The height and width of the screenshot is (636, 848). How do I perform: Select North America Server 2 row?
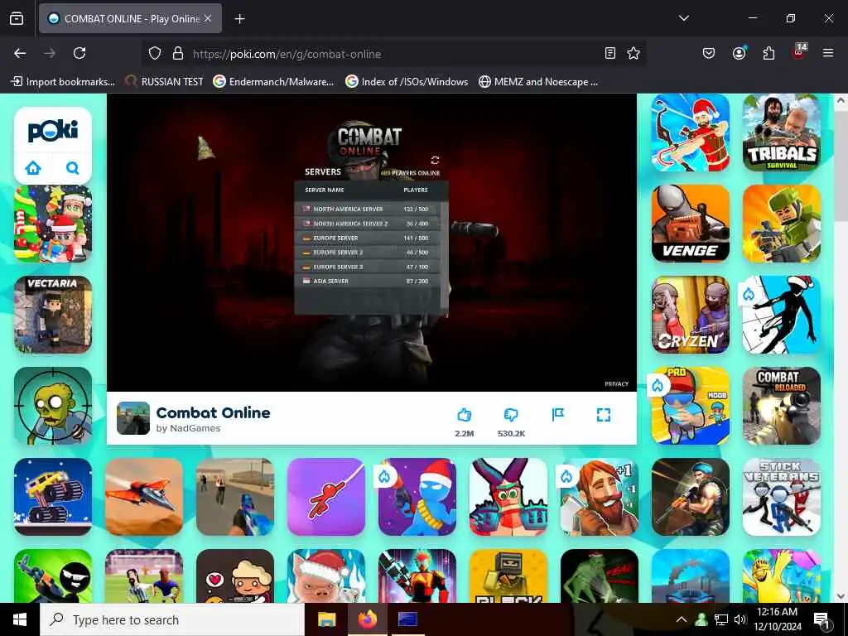tap(369, 224)
